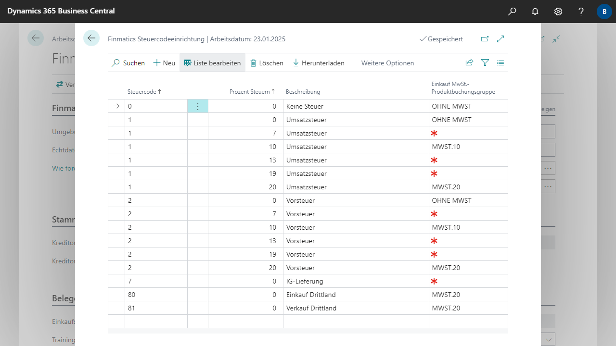Expand the page to full width
The height and width of the screenshot is (346, 616).
click(500, 39)
